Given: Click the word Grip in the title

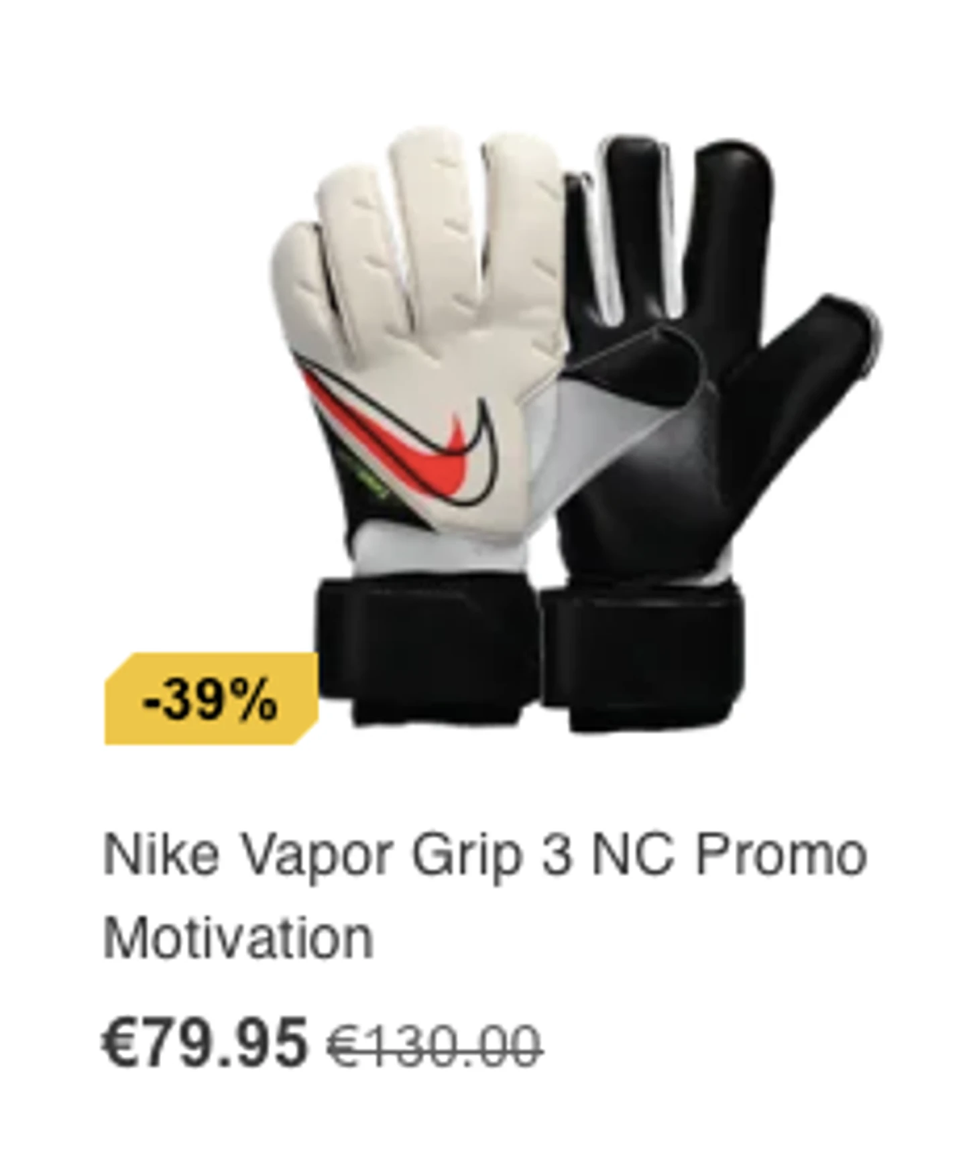Looking at the screenshot, I should click(466, 857).
